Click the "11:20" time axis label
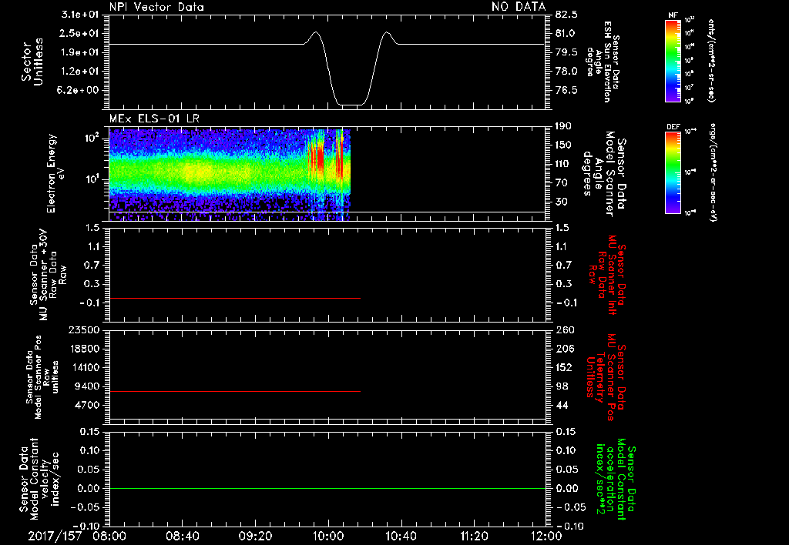 [474, 536]
